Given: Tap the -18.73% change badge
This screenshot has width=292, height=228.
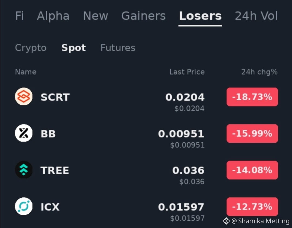Looking at the screenshot, I should [x=252, y=97].
